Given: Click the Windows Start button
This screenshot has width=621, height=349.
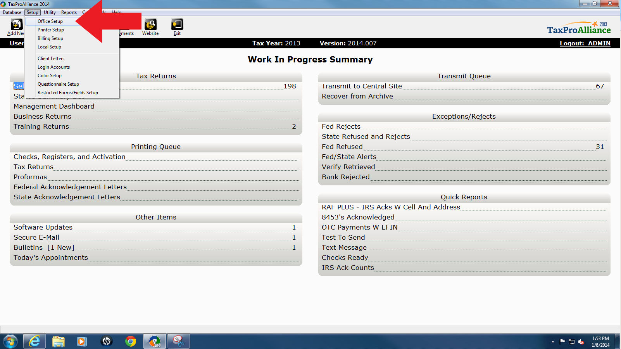Looking at the screenshot, I should click(x=10, y=341).
